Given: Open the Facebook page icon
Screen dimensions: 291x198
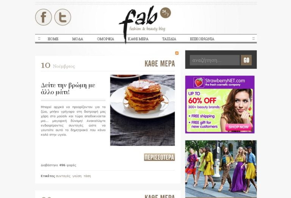Looking at the screenshot, I should [x=44, y=17].
